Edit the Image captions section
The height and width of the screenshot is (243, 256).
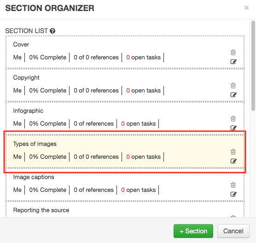[x=233, y=194]
